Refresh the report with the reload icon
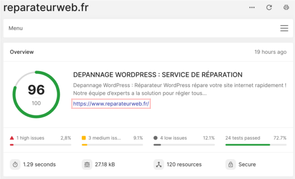The height and width of the screenshot is (179, 295). coord(269,8)
